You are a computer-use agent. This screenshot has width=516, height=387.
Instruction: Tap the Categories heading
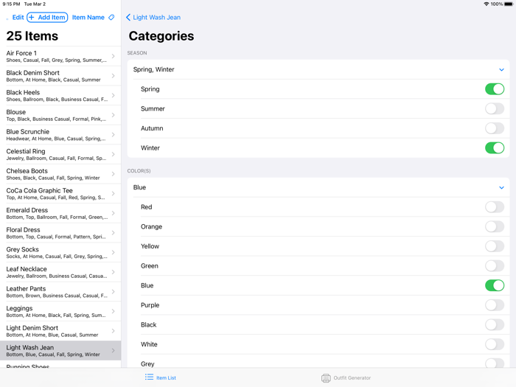point(161,36)
